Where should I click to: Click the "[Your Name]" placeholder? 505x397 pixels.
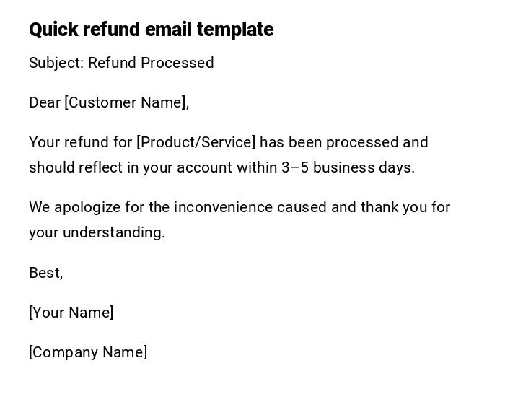[71, 313]
